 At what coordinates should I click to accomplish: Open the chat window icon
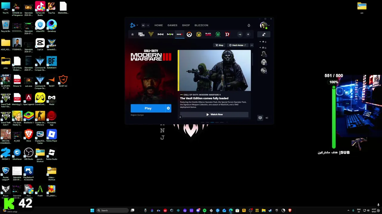pos(260,118)
